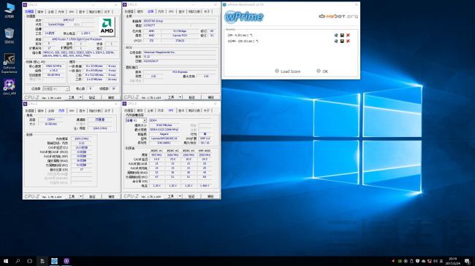
Task: Open the 处理器 #1 selection dropdown in CPU-Z
Action: [x=56, y=89]
